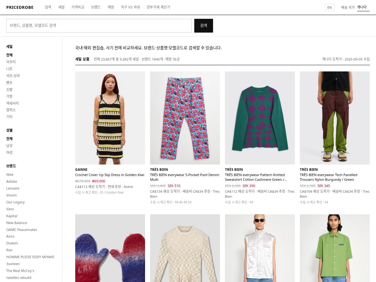Screen dimensions: 376x282
Task: Select 전체 under the 세일 category list
Action: pos(9,55)
